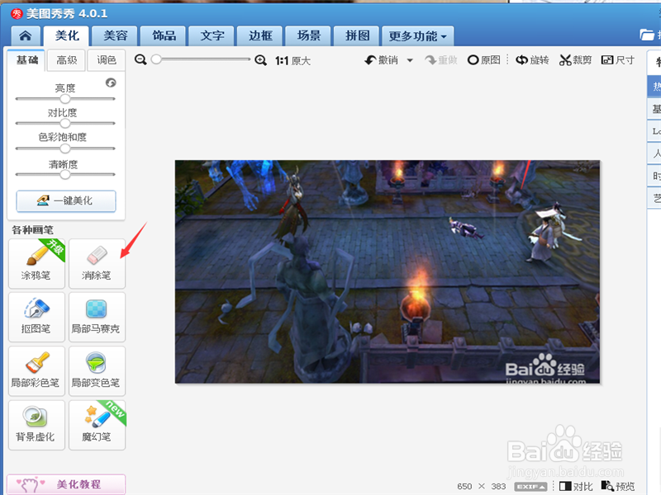Switch to the 美容 tab
This screenshot has width=661, height=495.
[x=116, y=35]
